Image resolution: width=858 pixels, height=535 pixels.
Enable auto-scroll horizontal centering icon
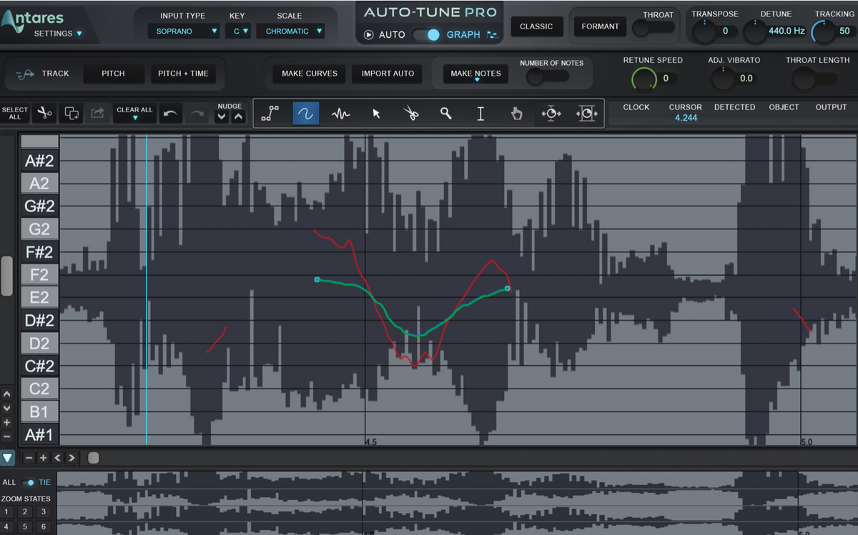[551, 113]
